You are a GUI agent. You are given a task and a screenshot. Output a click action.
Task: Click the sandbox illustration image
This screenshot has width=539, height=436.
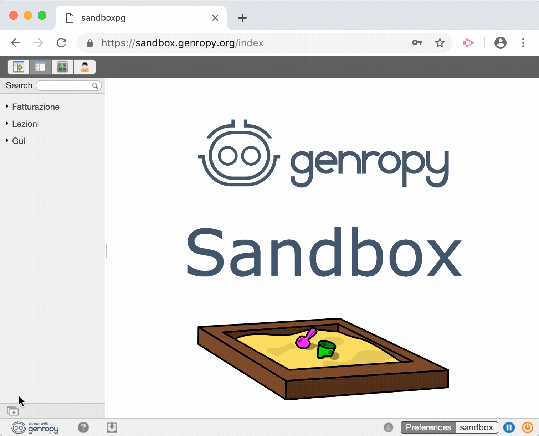click(x=323, y=359)
